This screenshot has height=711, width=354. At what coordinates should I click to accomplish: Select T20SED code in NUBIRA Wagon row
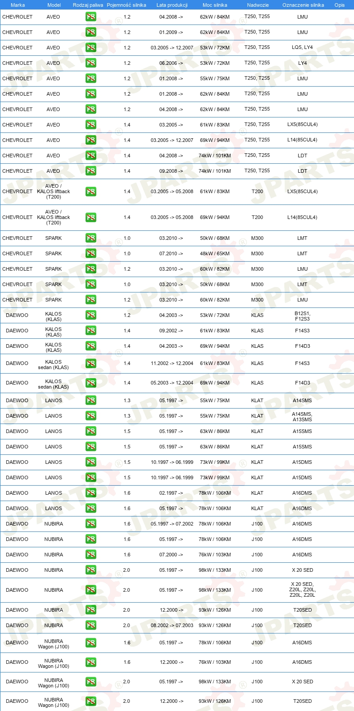[x=302, y=701]
